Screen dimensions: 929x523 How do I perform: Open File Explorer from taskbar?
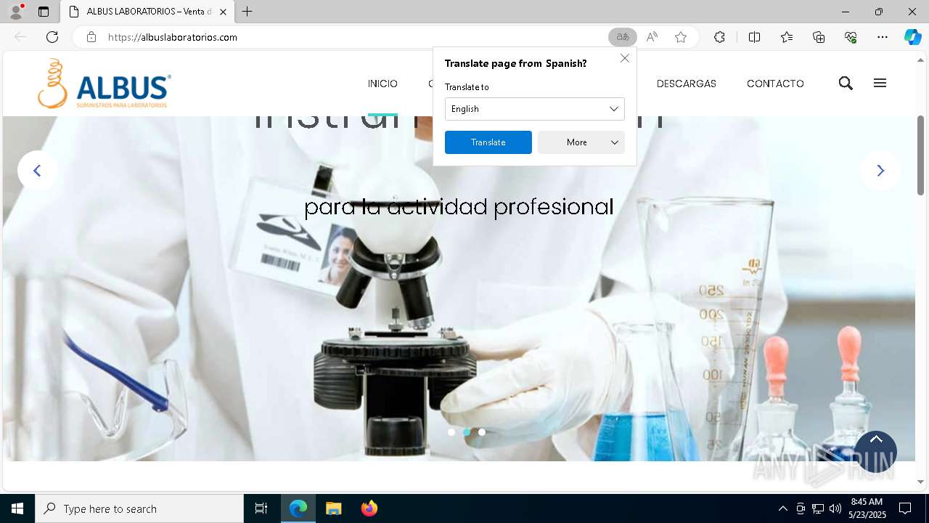point(334,508)
